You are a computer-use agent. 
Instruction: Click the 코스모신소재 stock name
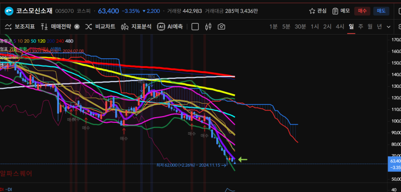click(34, 11)
